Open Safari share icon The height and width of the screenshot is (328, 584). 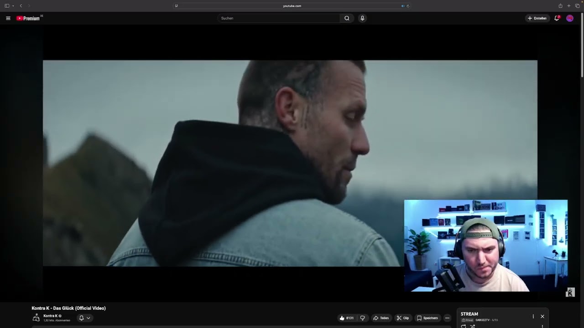tap(560, 6)
